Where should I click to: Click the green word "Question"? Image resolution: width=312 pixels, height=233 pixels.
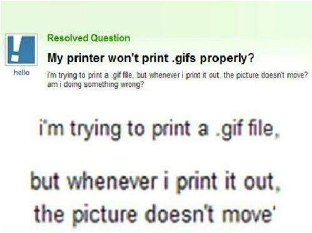point(111,38)
